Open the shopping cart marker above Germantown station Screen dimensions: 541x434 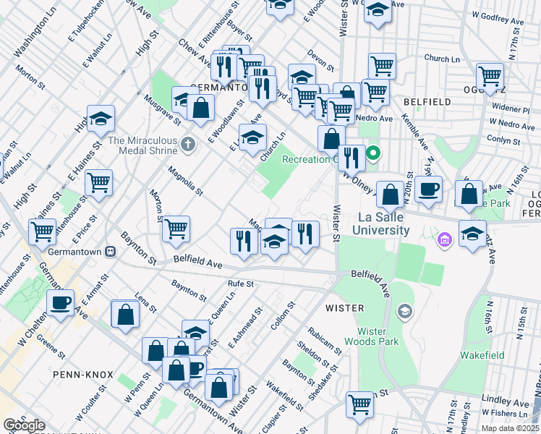pos(43,231)
